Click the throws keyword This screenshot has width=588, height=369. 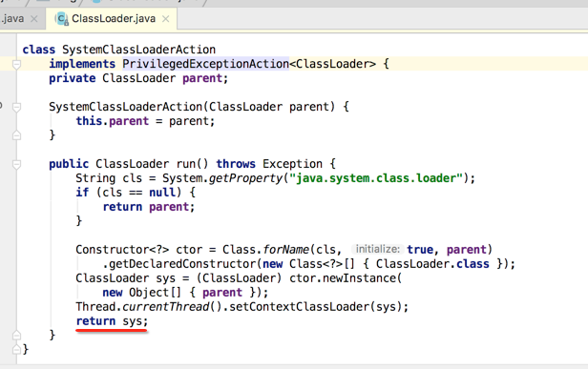click(x=236, y=164)
